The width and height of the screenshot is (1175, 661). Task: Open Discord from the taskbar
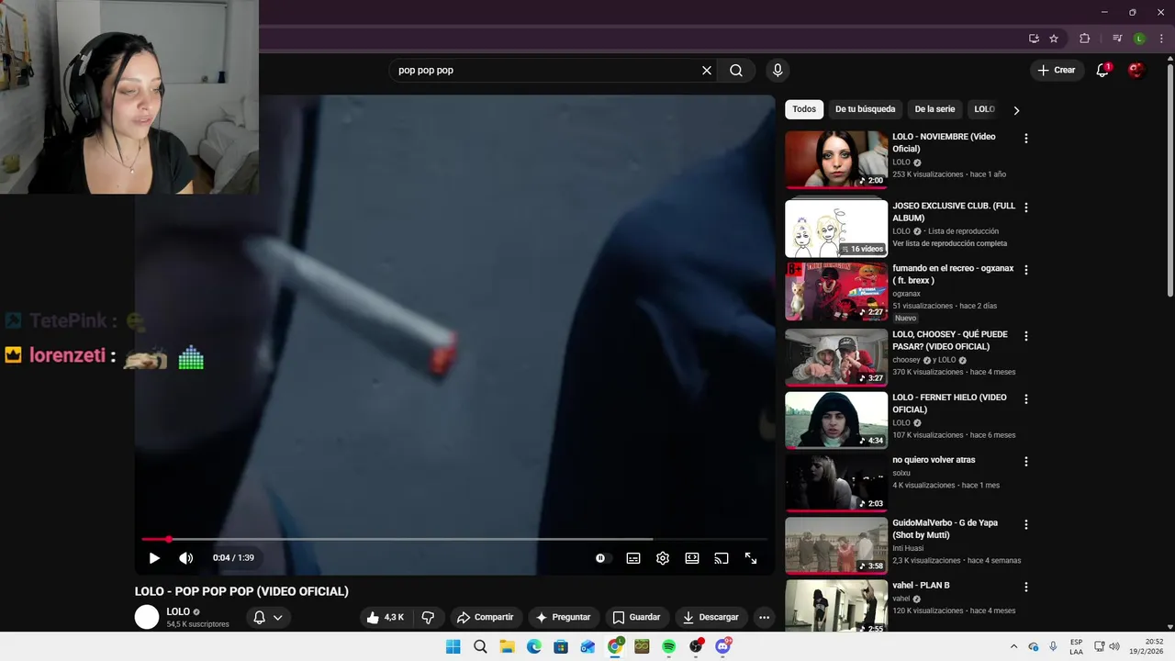(x=722, y=646)
